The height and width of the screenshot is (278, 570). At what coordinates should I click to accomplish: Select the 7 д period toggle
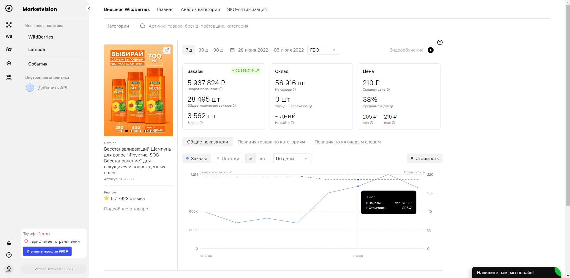point(189,50)
